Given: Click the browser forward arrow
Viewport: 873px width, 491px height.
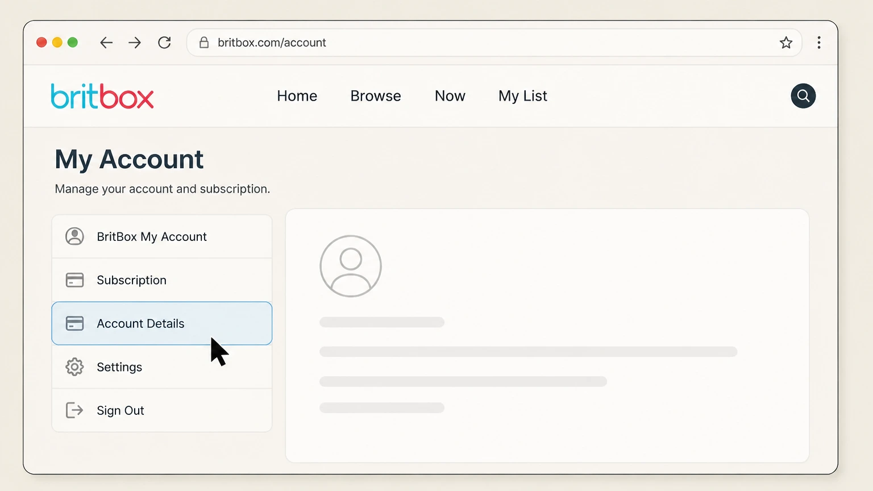Looking at the screenshot, I should coord(135,43).
